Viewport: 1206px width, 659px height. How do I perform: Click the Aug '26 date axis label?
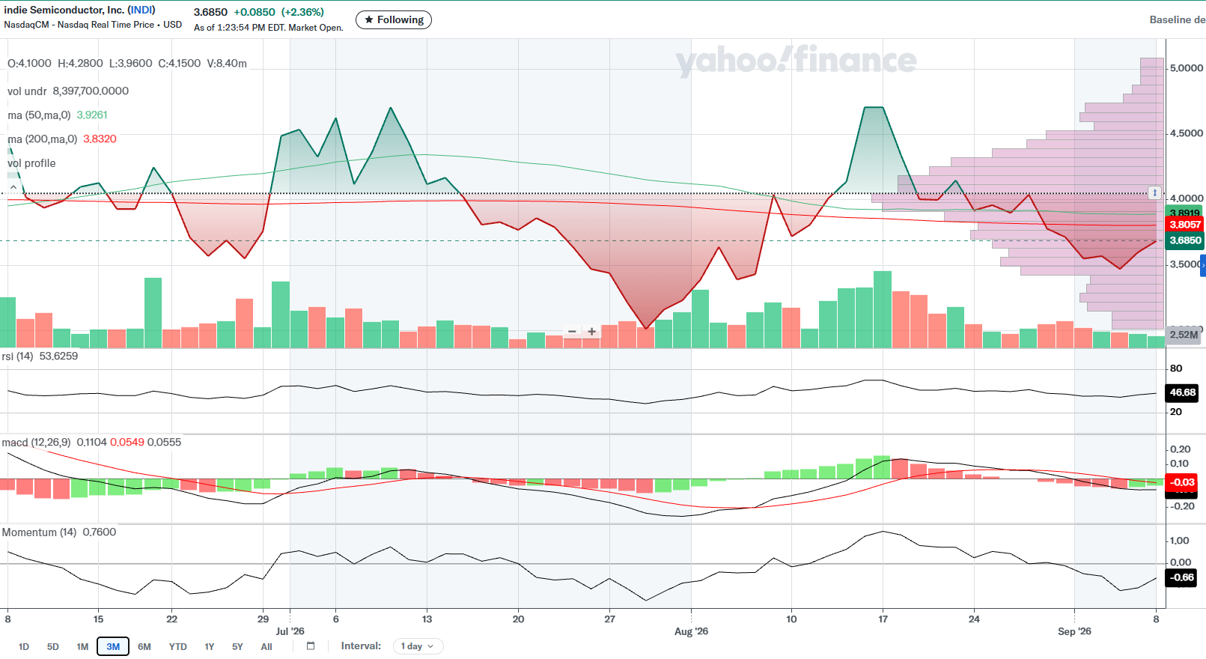(691, 631)
